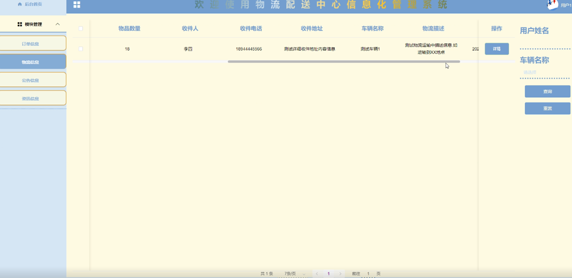Focus the 用户姓名 input field

[x=545, y=42]
